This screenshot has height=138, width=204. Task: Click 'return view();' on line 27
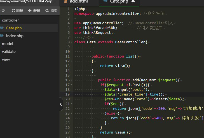tap(115, 132)
